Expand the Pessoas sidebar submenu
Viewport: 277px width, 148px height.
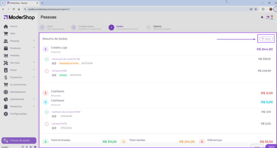(34, 41)
